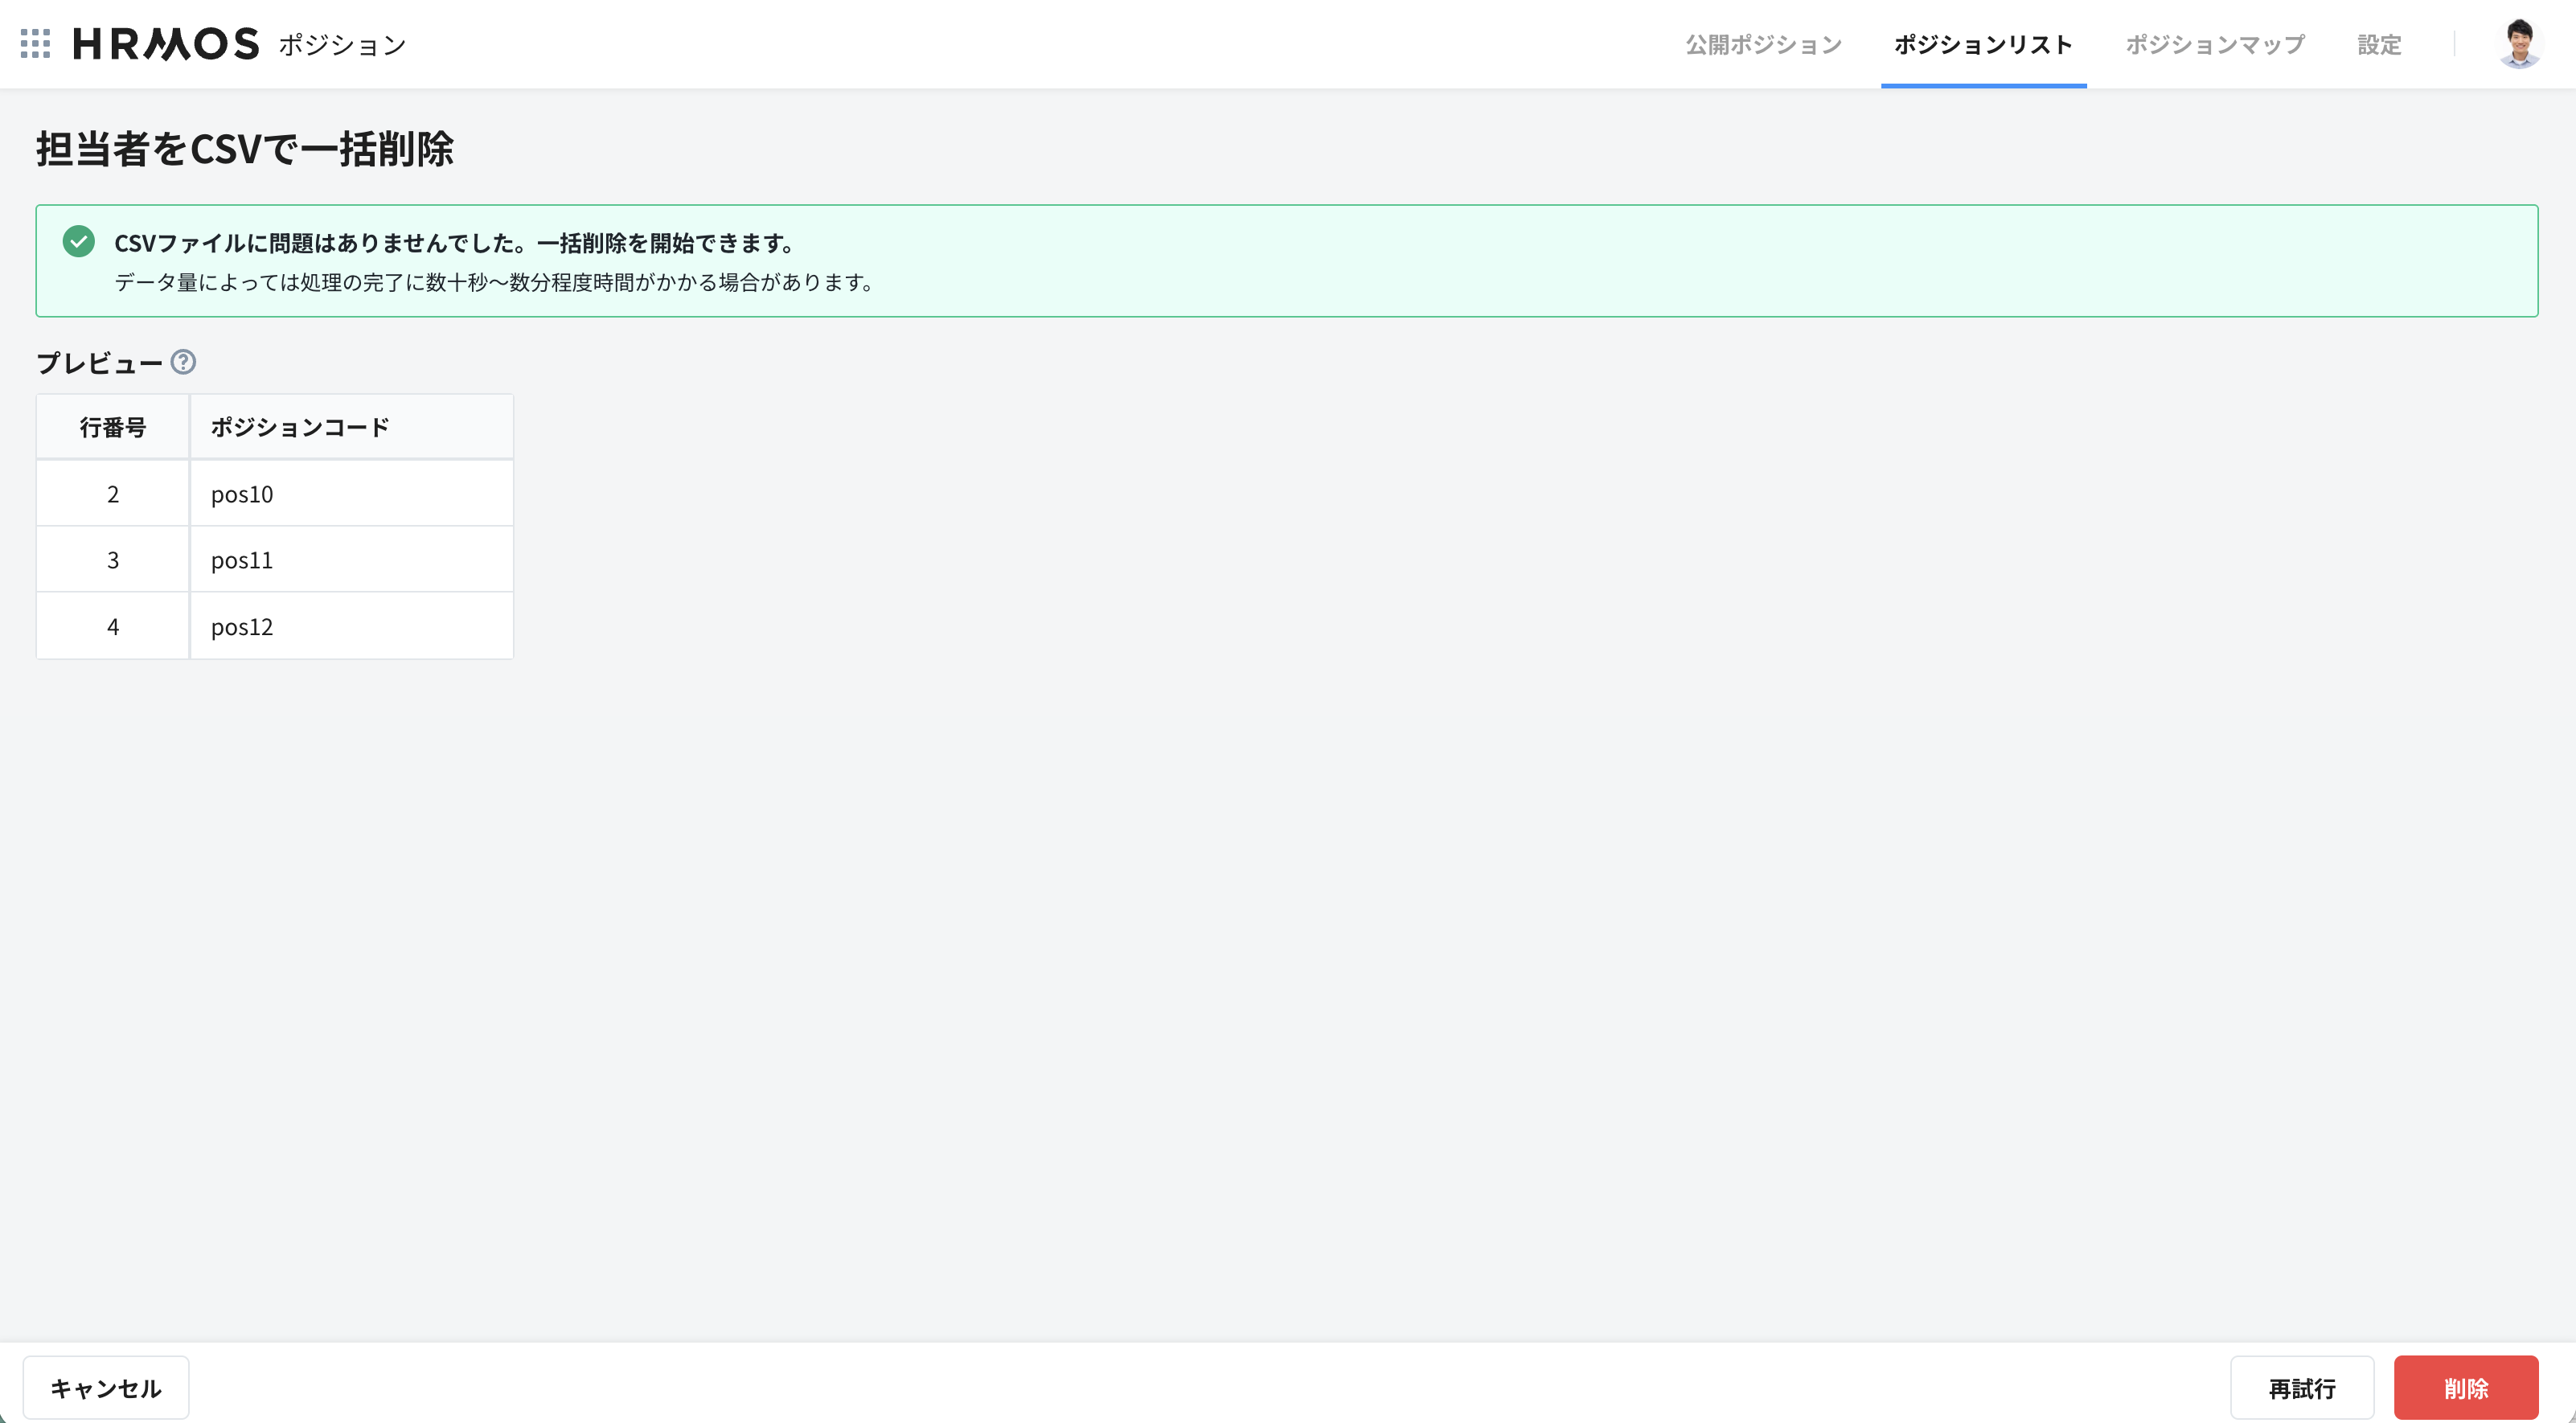Click the プレビュー help question icon

(x=183, y=362)
